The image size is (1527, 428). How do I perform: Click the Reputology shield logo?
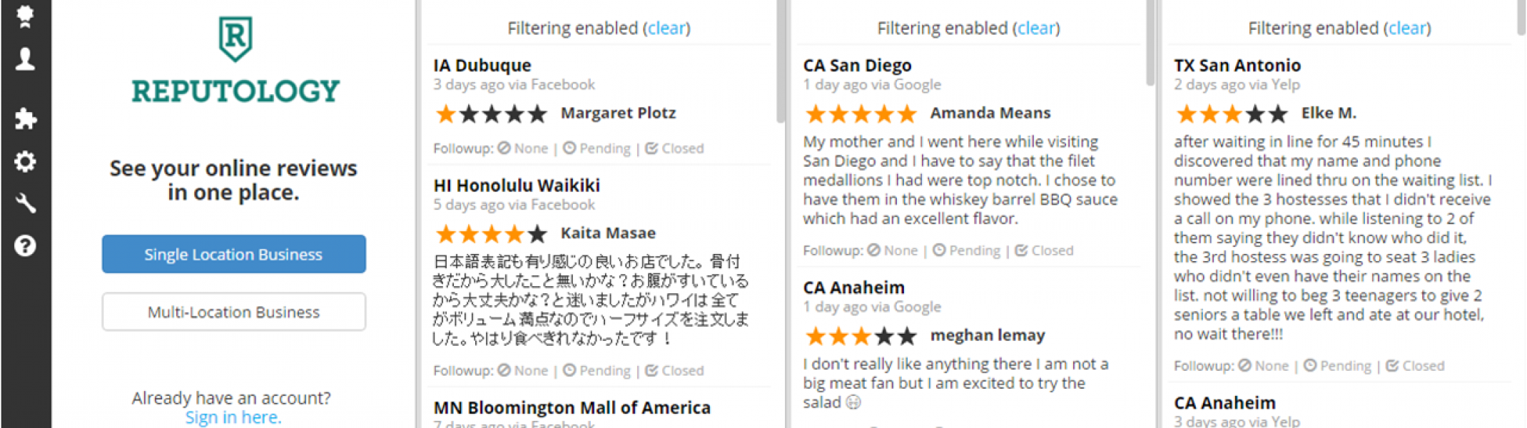(x=235, y=39)
